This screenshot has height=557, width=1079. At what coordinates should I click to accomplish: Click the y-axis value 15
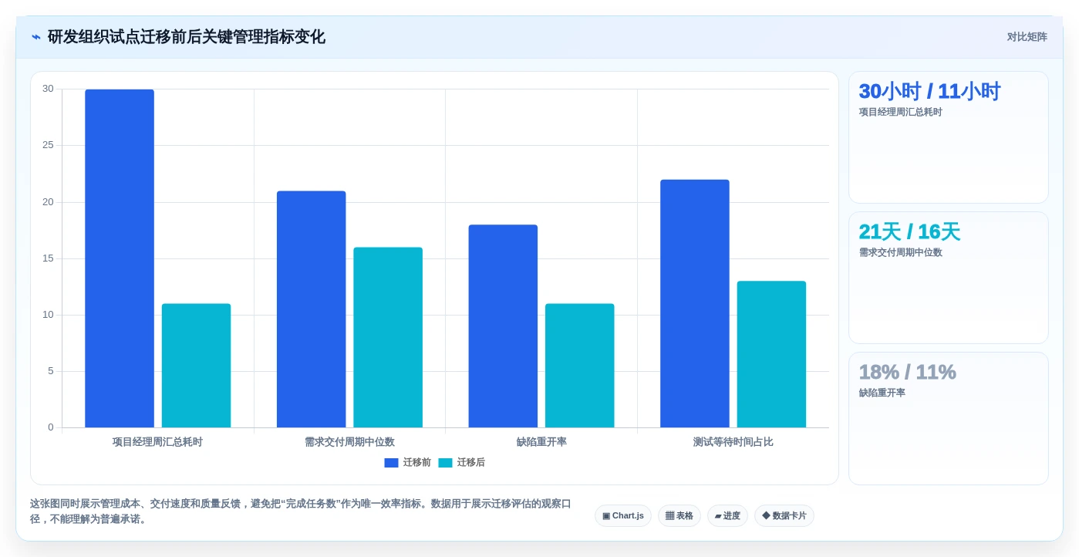(48, 258)
